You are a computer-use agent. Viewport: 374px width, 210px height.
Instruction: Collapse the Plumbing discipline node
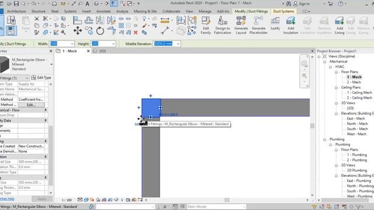pos(325,139)
